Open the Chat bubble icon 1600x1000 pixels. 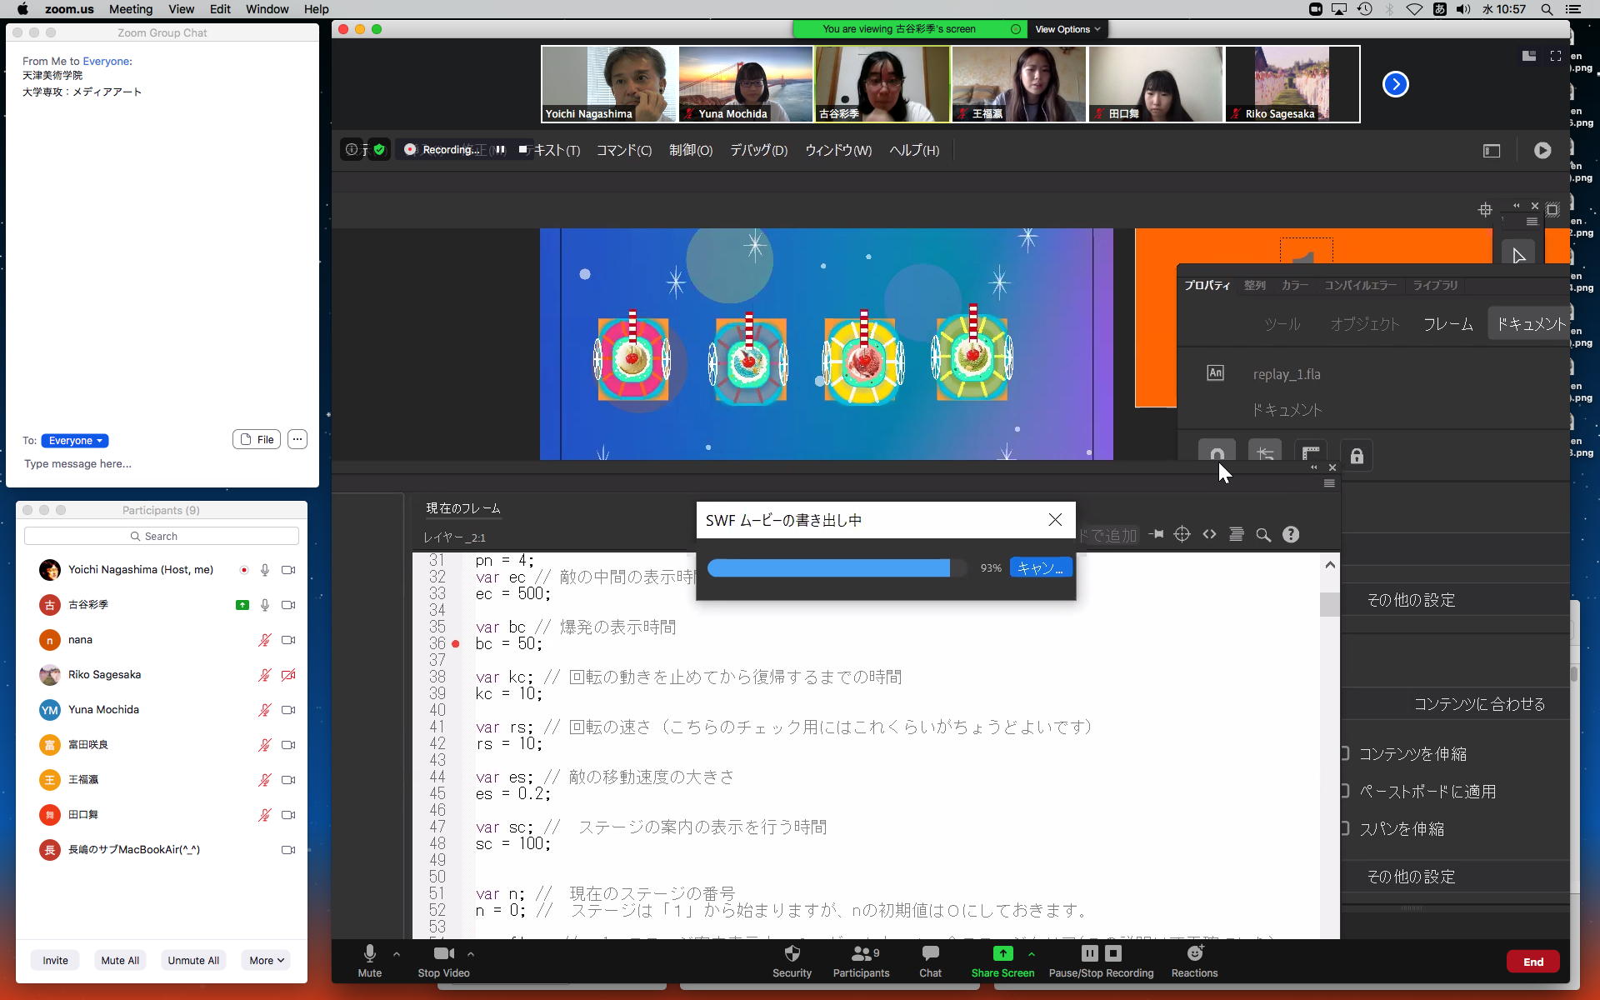coord(930,953)
